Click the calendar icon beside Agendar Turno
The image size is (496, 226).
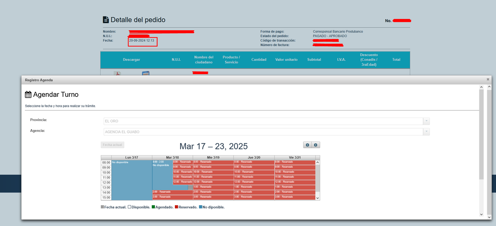pos(28,94)
